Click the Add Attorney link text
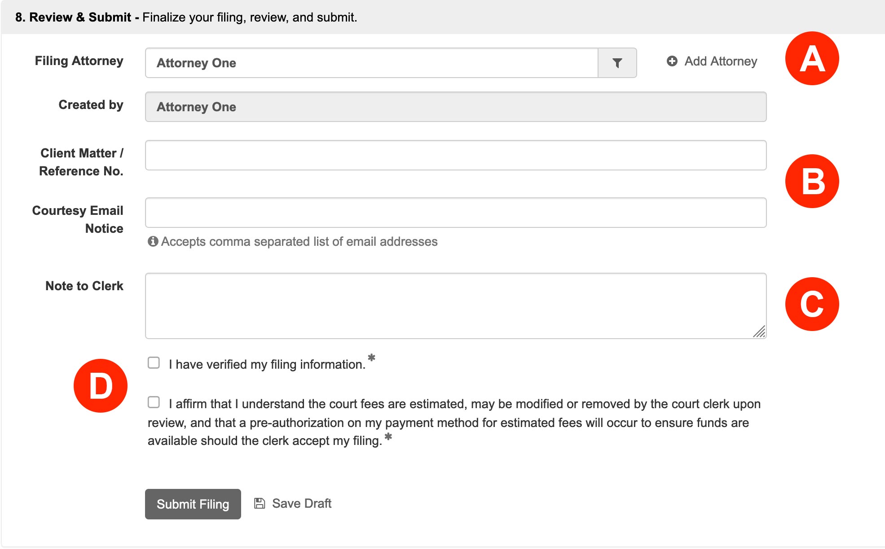Viewport: 885px width, 549px height. point(721,61)
